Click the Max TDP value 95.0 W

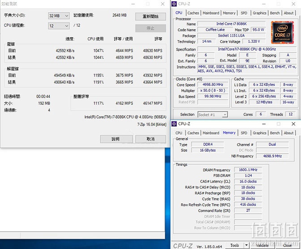click(x=258, y=30)
